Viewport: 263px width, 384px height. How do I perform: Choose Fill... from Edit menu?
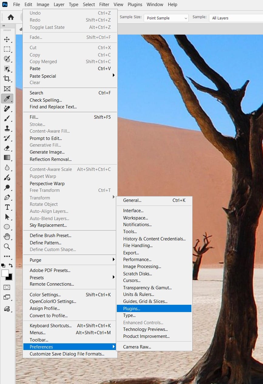point(70,117)
